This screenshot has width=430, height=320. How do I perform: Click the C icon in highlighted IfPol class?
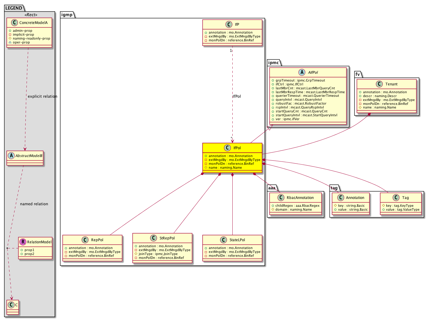point(227,148)
